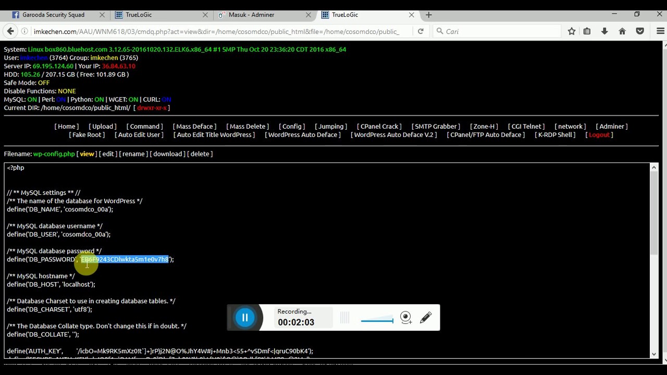Bookmark page with the star icon

[572, 31]
